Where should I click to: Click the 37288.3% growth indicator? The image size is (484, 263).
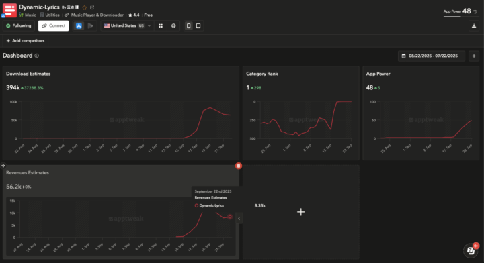pos(32,88)
